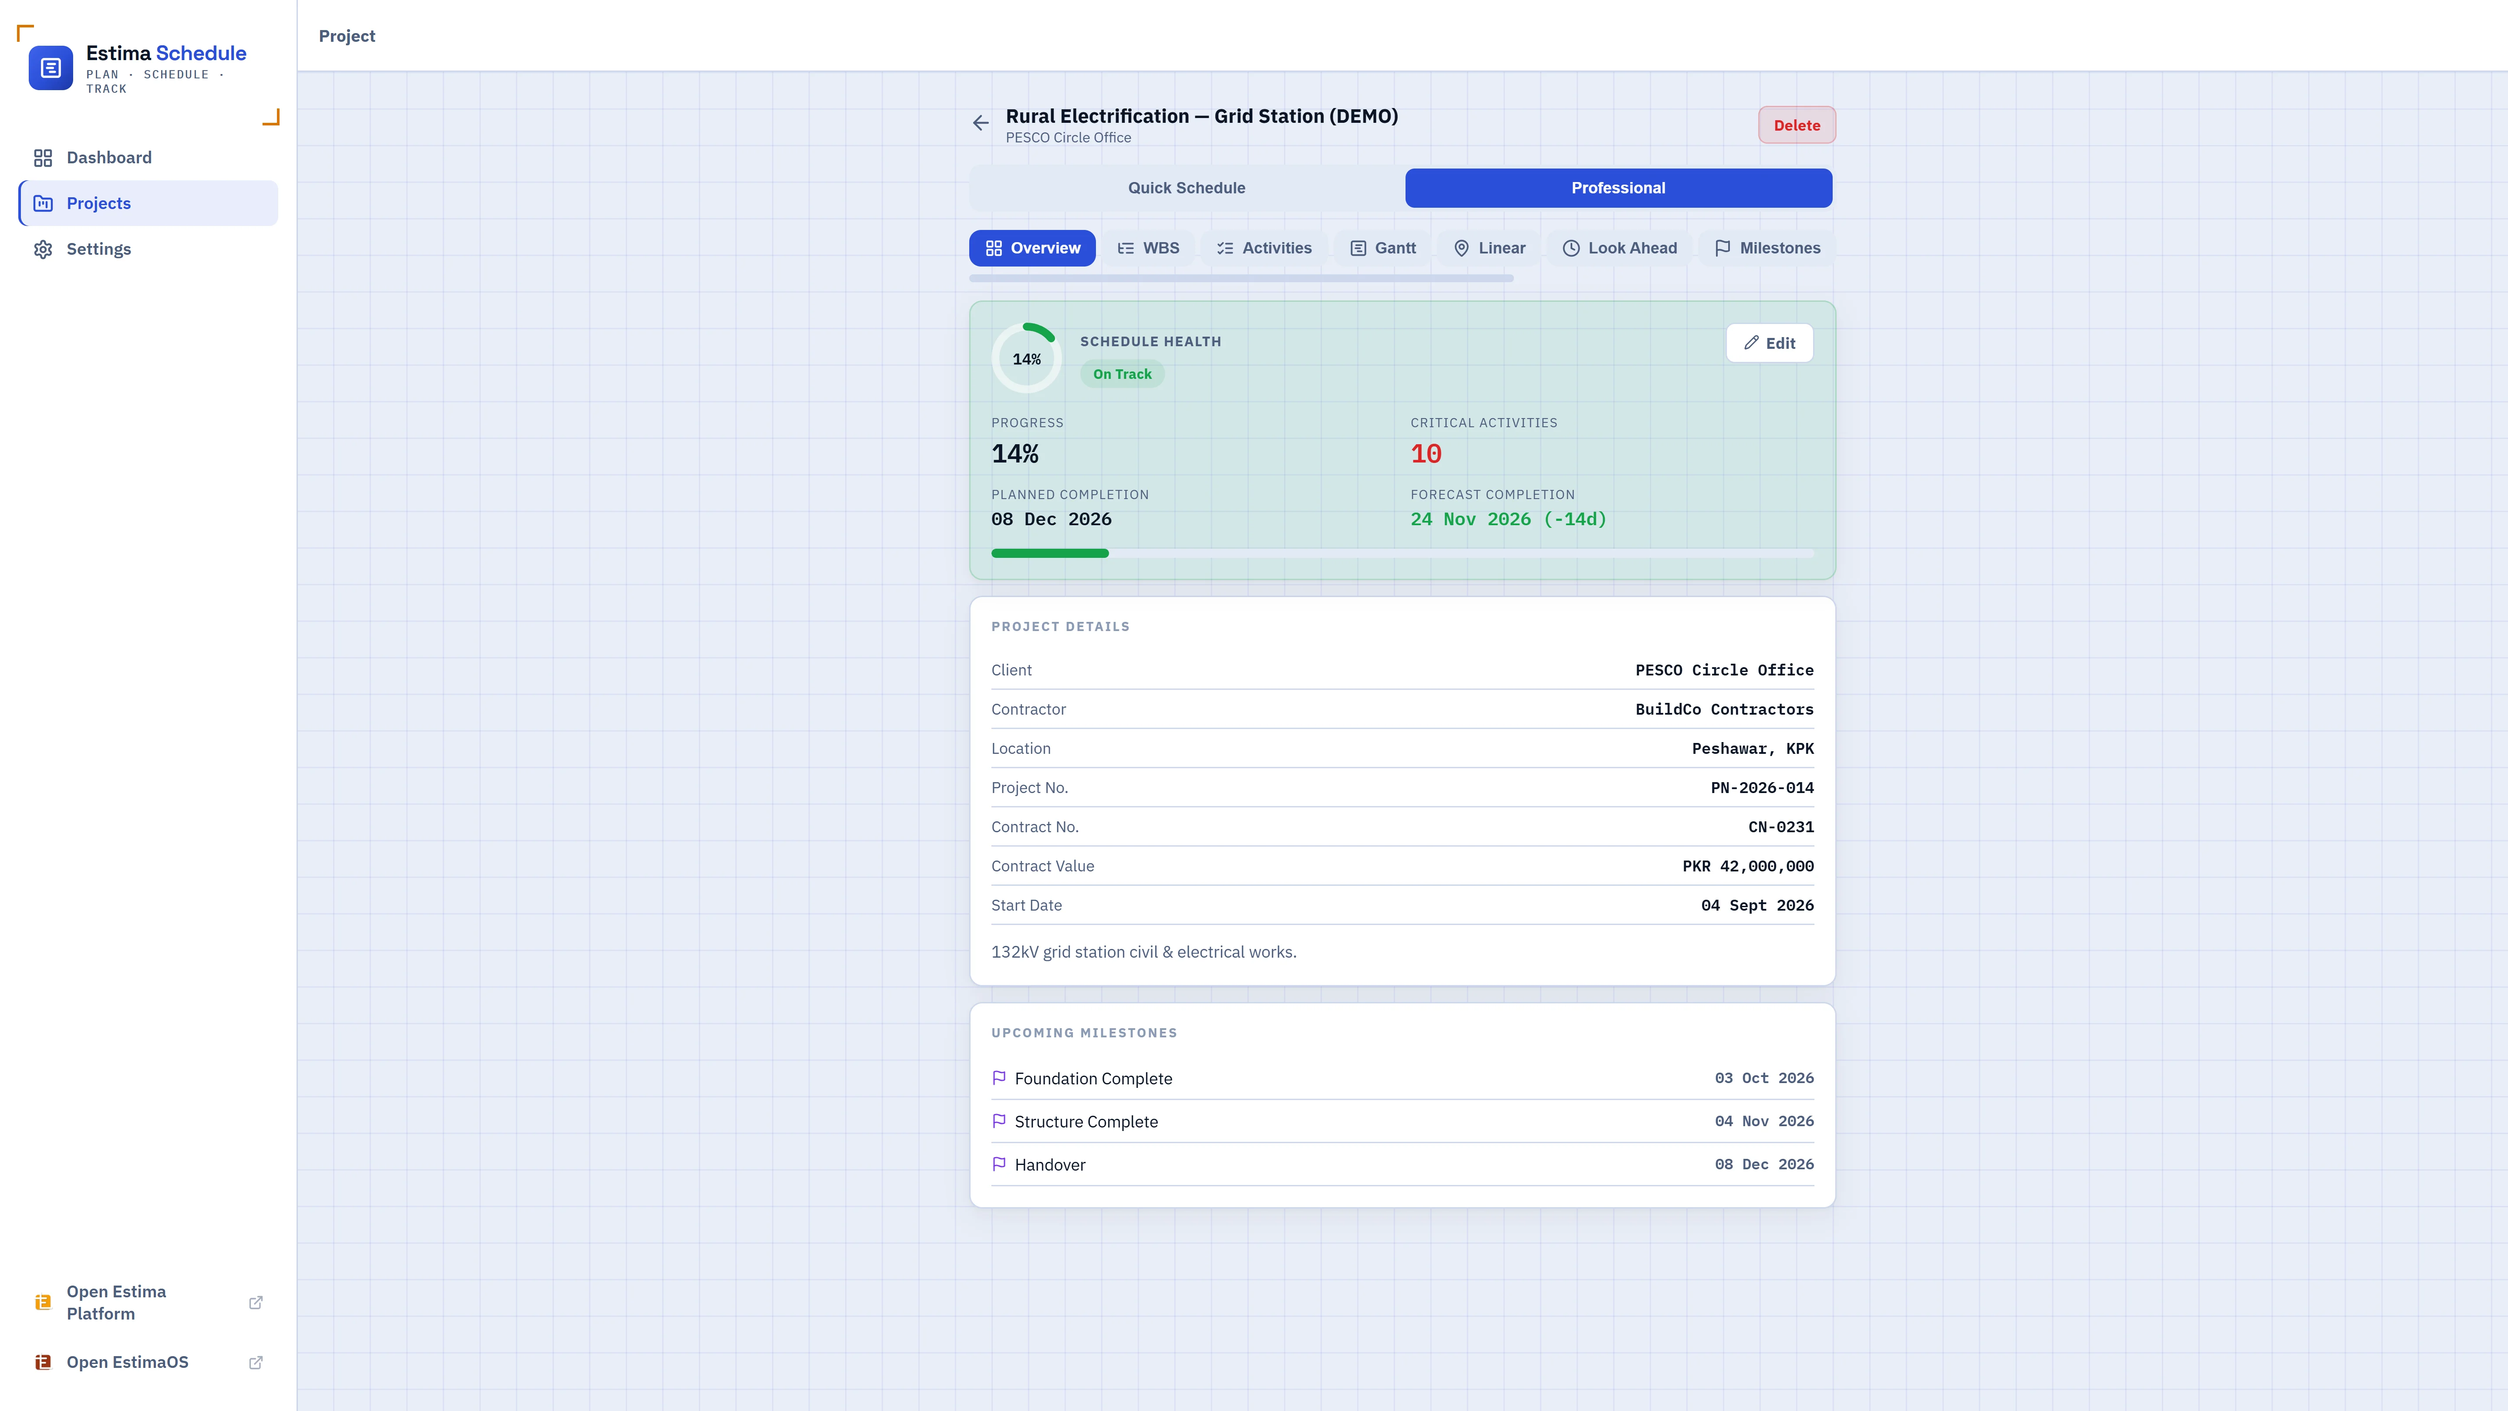Image resolution: width=2508 pixels, height=1411 pixels.
Task: Click the Linear map pin icon
Action: (1461, 248)
